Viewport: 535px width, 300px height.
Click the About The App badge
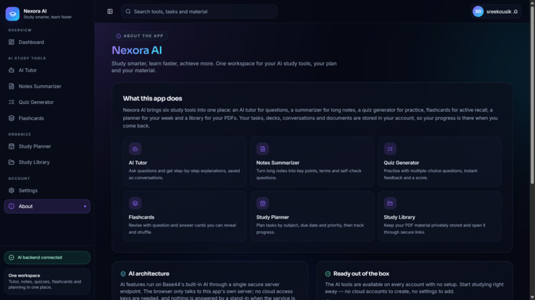click(x=139, y=36)
